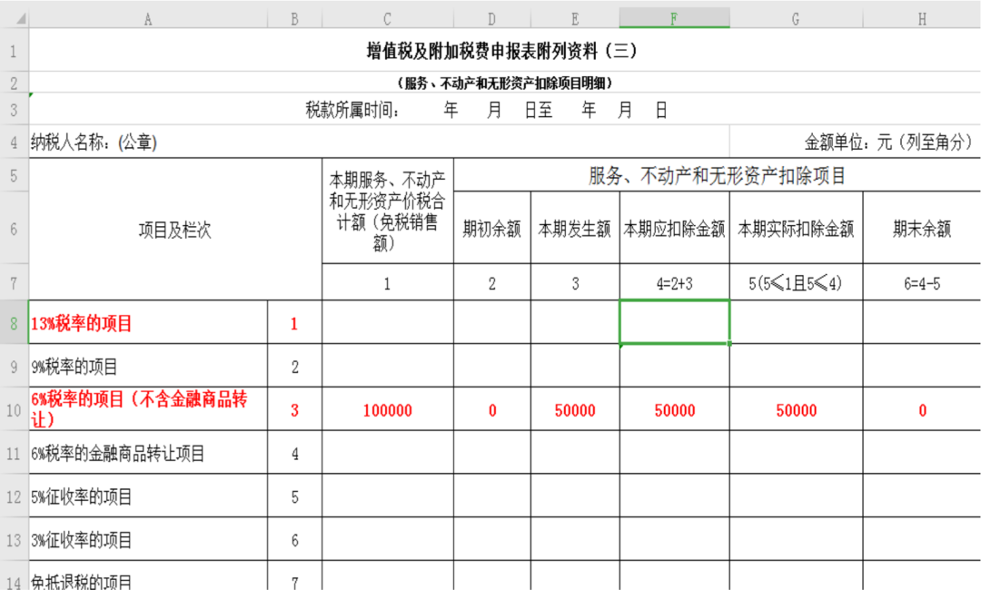This screenshot has height=599, width=981.
Task: Click 期初余额 header cell
Action: pos(491,229)
